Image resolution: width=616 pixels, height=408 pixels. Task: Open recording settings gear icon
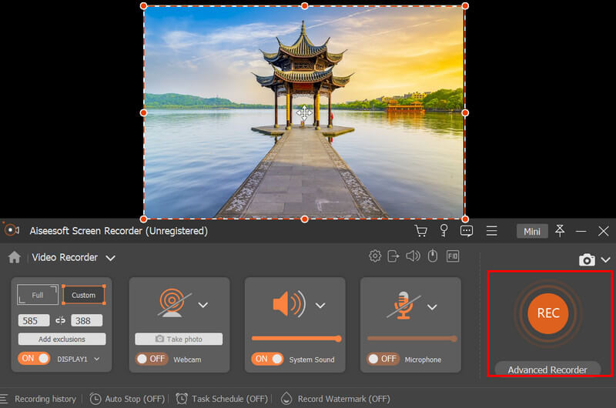click(375, 256)
